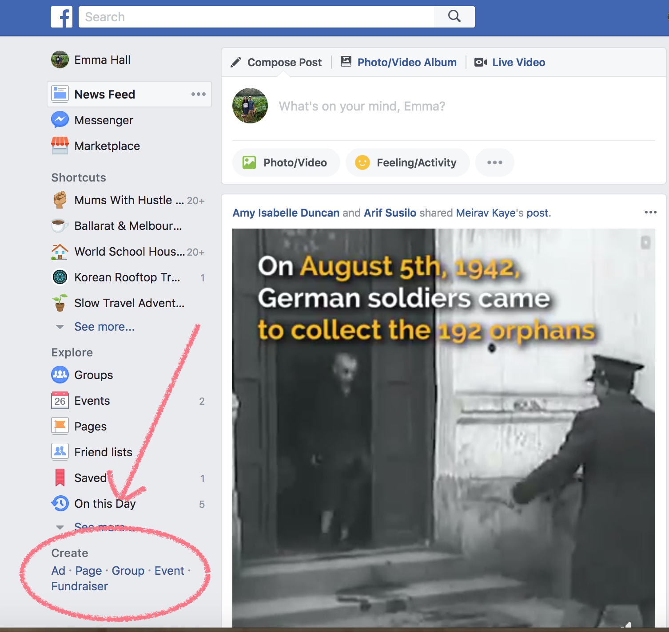Open the Marketplace storefront icon
The height and width of the screenshot is (632, 669).
[x=60, y=146]
